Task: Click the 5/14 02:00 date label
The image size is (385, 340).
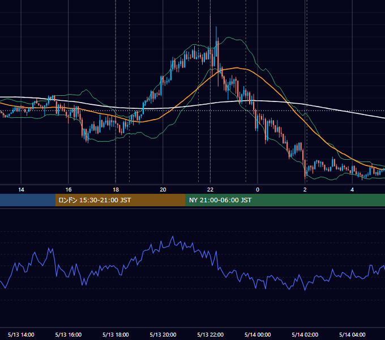Action: [x=305, y=334]
